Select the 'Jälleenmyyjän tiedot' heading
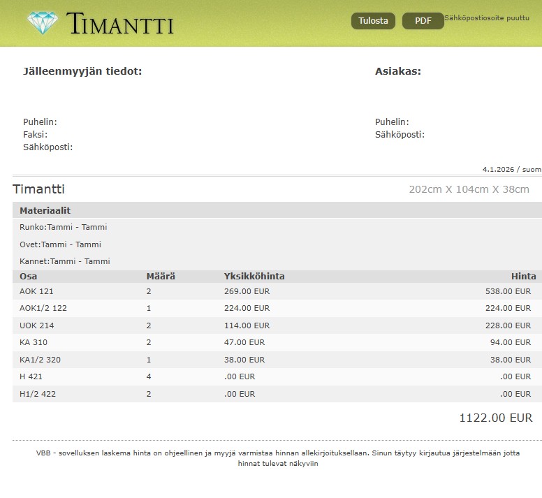Screen dimensions: 542x498 pyautogui.click(x=82, y=71)
